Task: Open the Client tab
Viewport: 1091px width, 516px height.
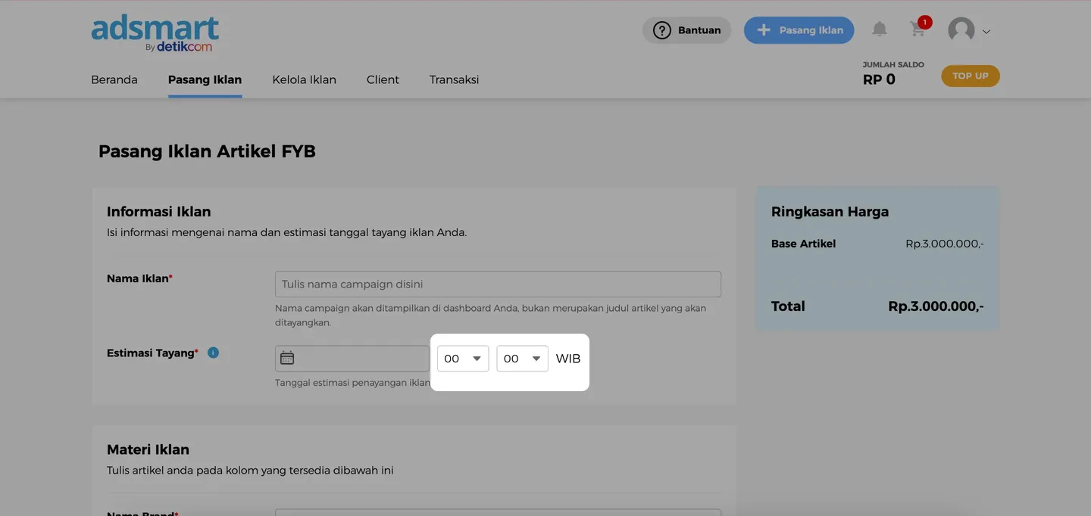Action: [383, 79]
